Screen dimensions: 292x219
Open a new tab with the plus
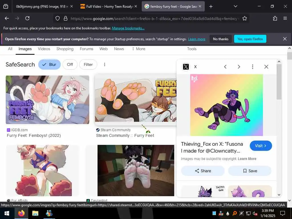(x=211, y=7)
